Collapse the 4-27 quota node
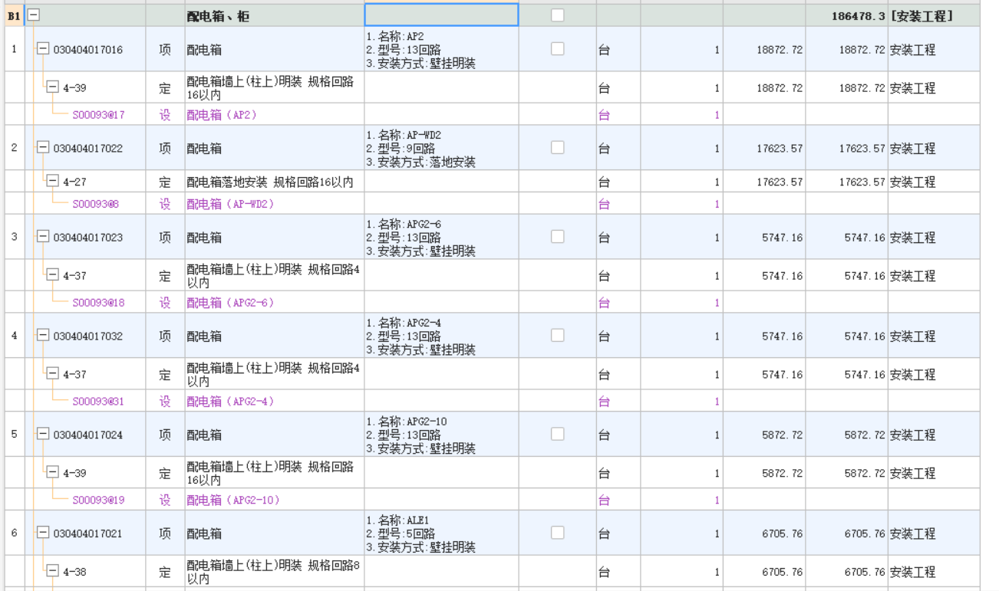The image size is (999, 591). click(x=52, y=182)
